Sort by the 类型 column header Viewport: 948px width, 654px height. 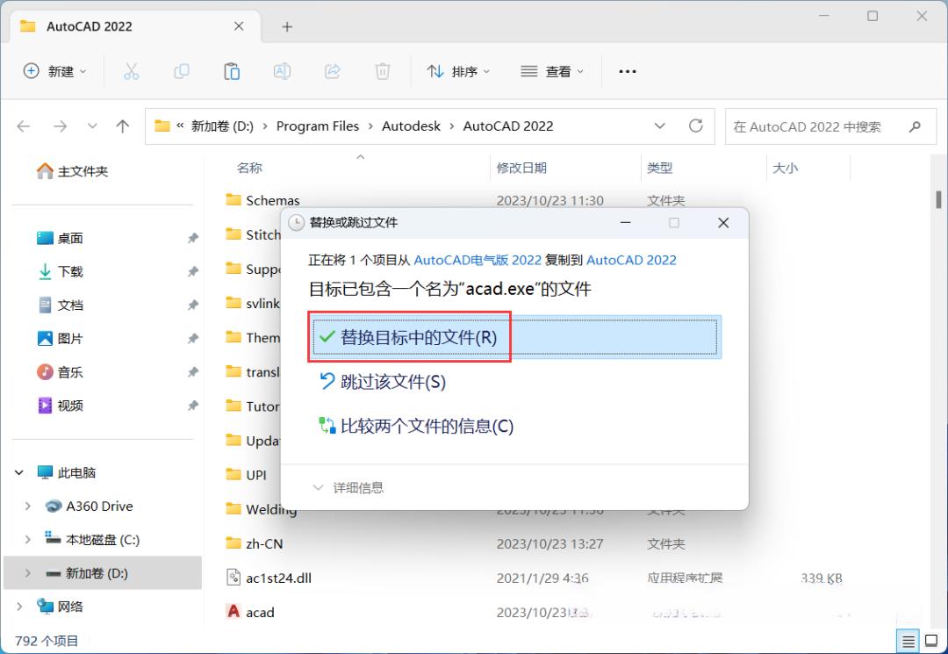click(659, 168)
